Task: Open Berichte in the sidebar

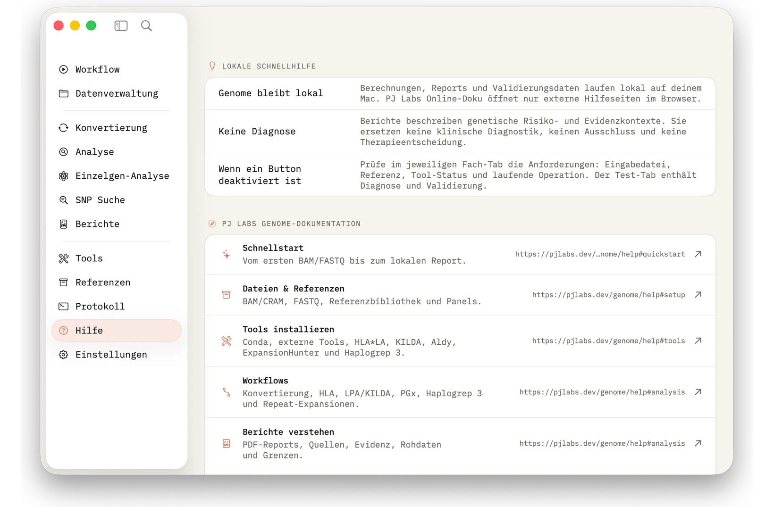Action: [117, 224]
